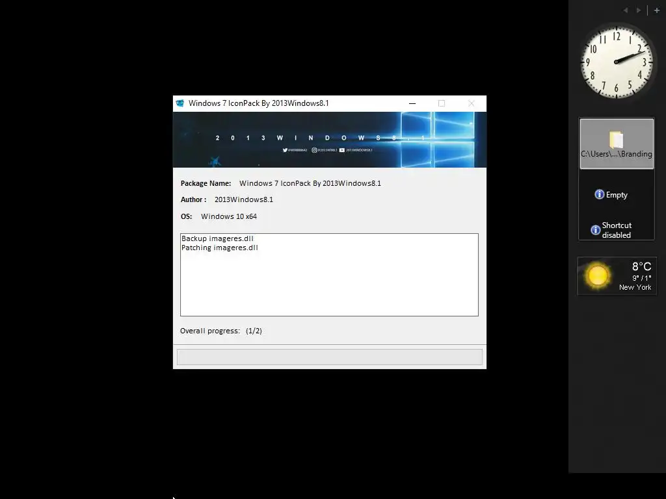The height and width of the screenshot is (499, 666).
Task: Go to previous gadget page arrow
Action: [x=626, y=10]
